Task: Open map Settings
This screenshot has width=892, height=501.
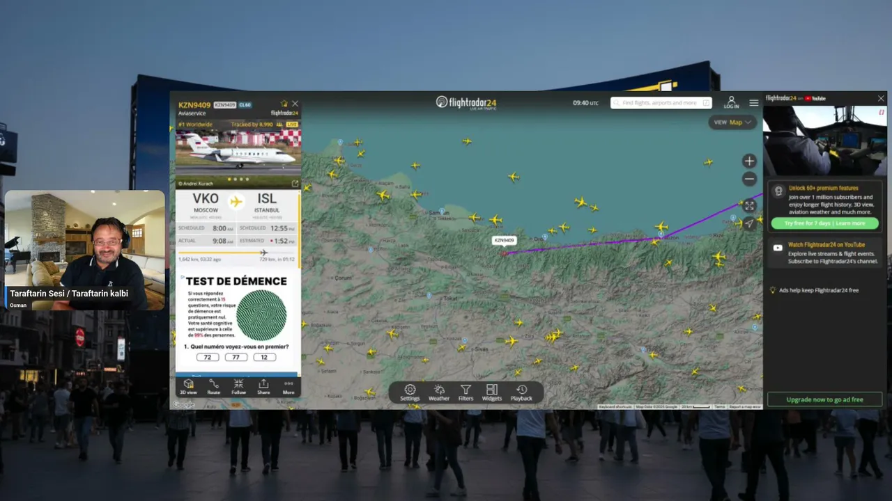Action: coord(410,393)
